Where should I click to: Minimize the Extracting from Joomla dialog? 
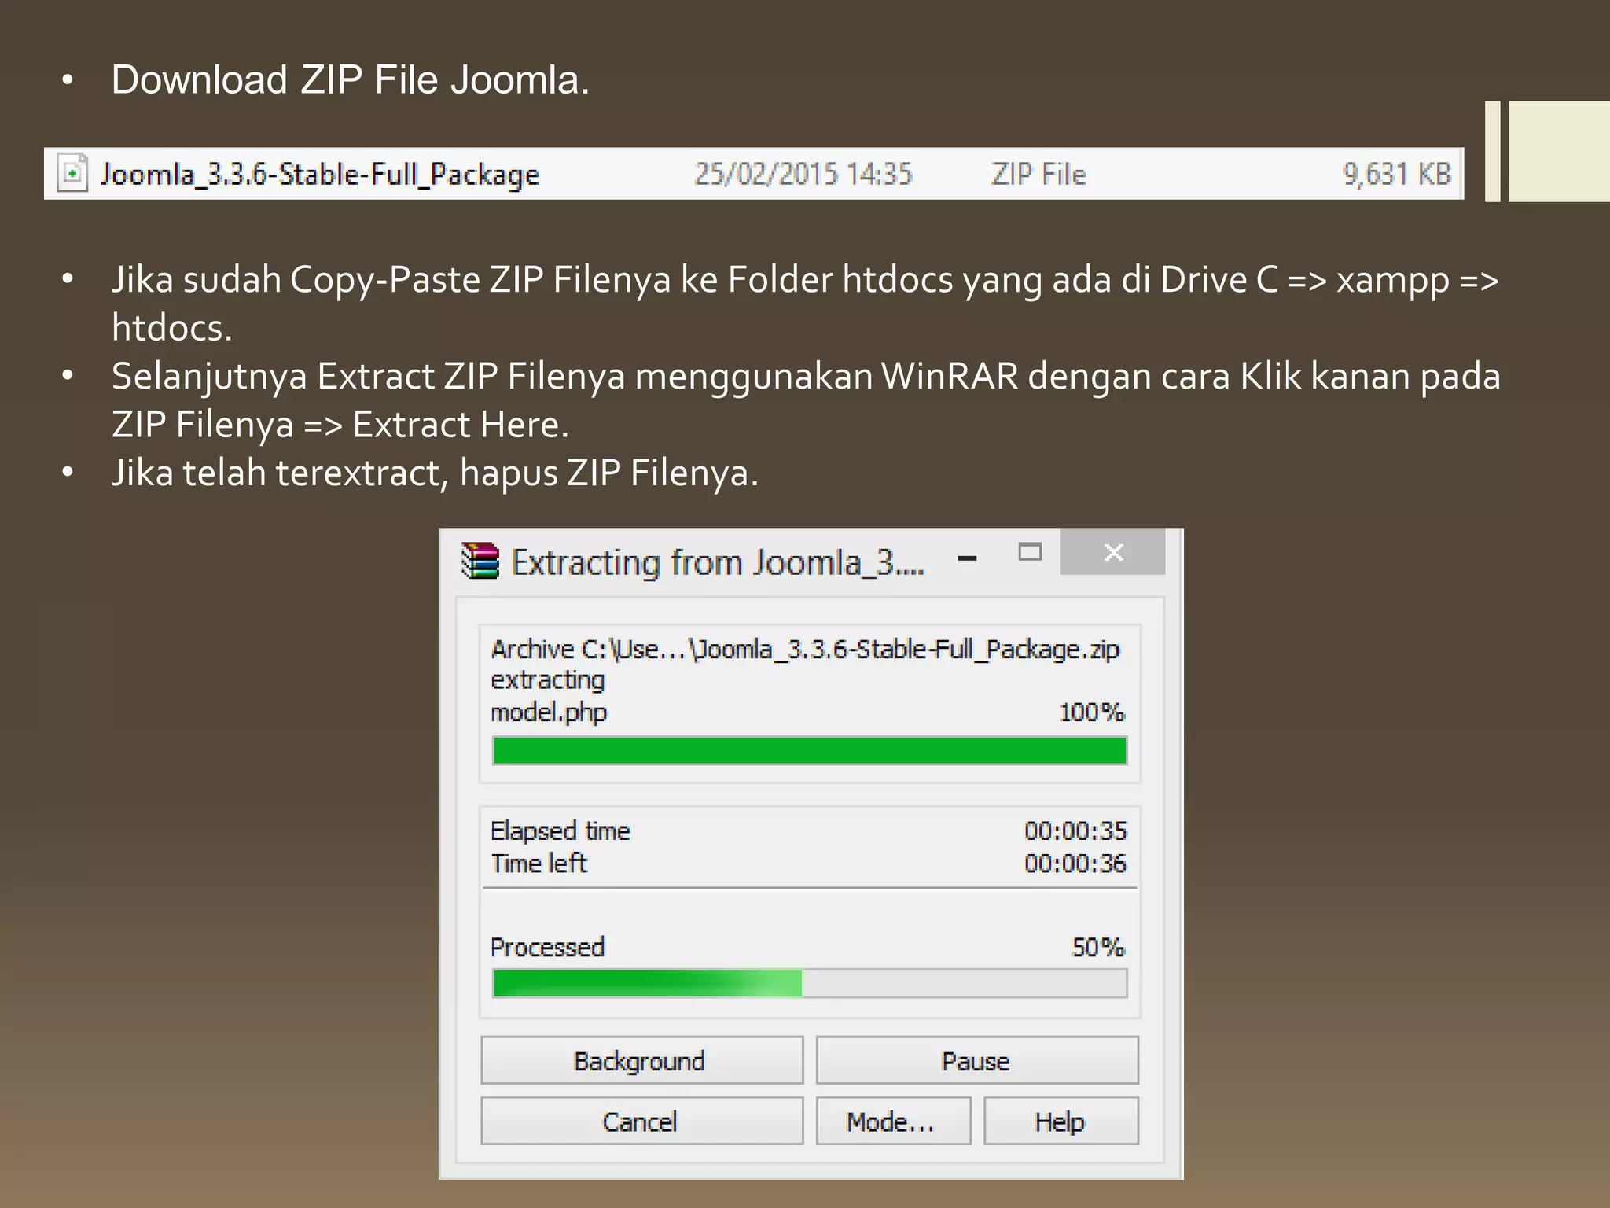tap(967, 558)
